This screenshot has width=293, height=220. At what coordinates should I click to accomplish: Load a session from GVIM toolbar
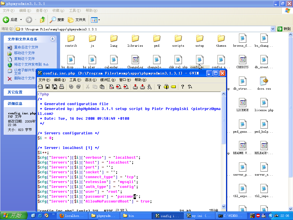135,87
